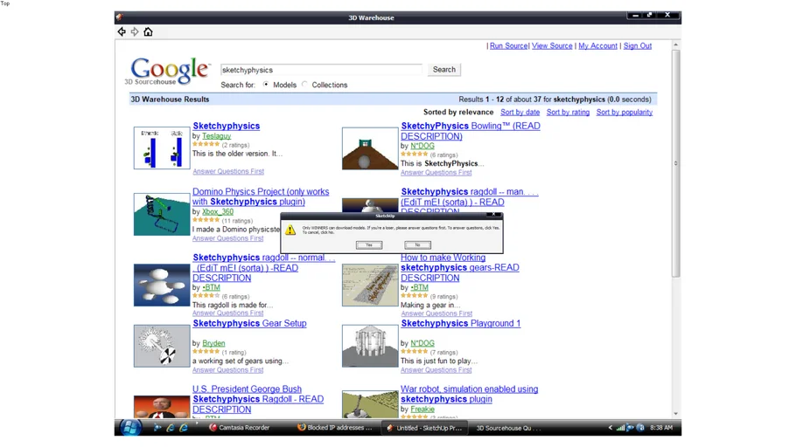796x447 pixels.
Task: Close the SketchUp message dialog
Action: 493,215
